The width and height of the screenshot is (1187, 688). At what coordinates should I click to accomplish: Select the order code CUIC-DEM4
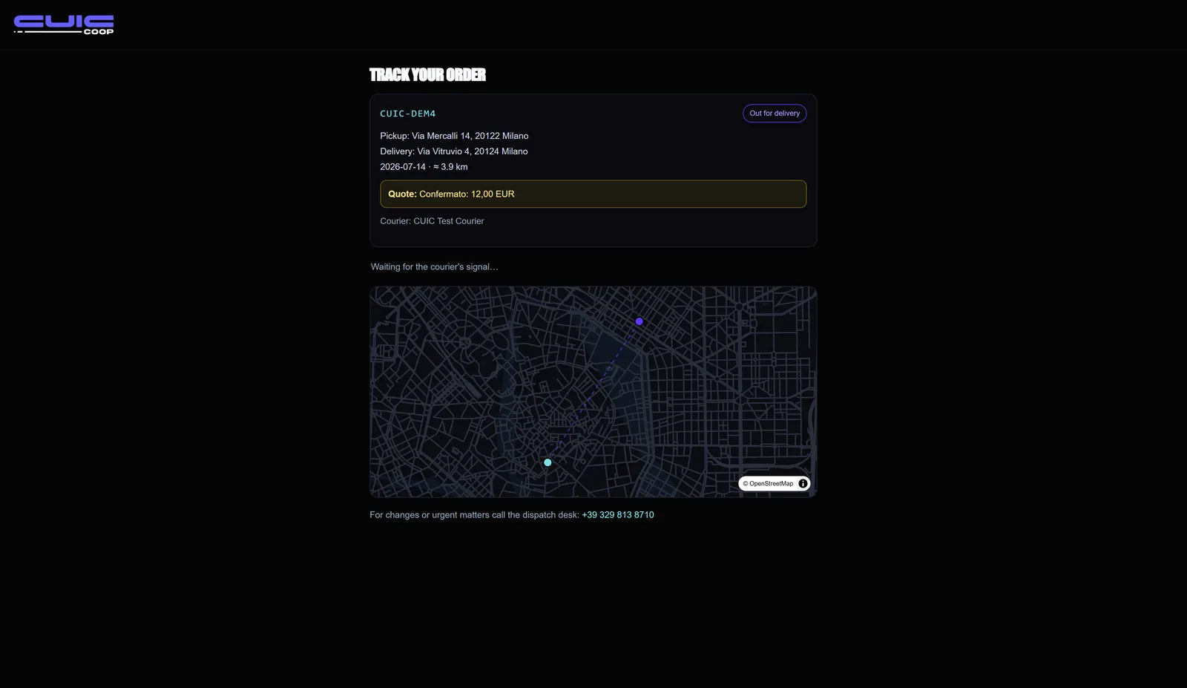click(408, 114)
